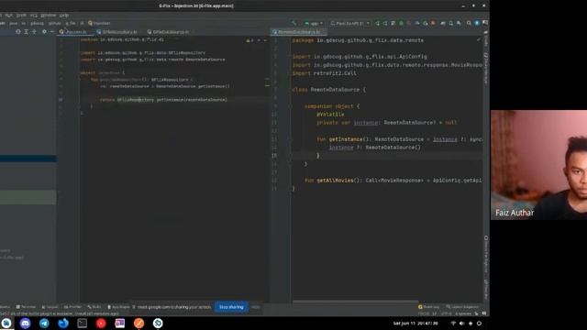Click the green Debug bug icon in toolbar
Image resolution: width=587 pixels, height=330 pixels.
point(401,23)
